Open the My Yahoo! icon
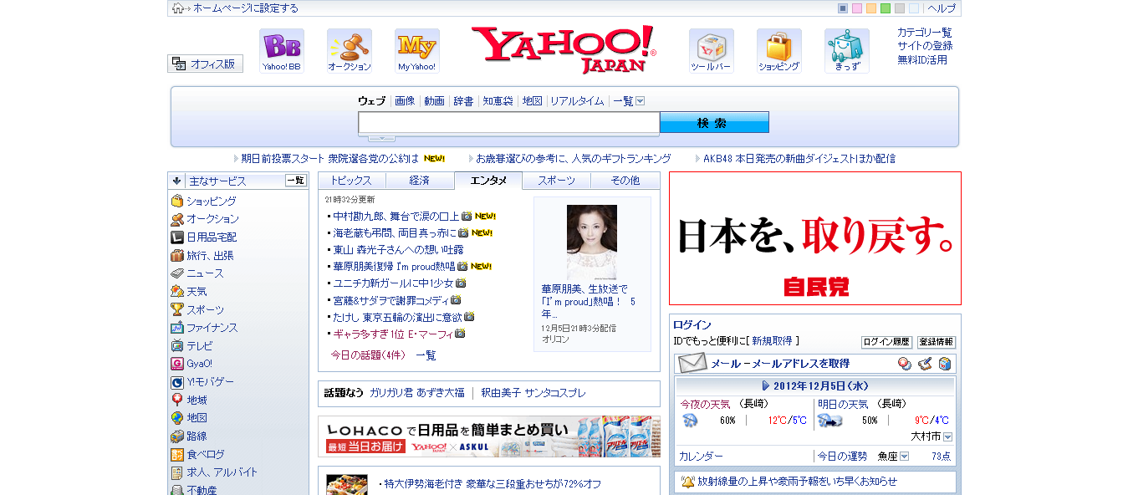This screenshot has height=495, width=1128. (x=417, y=51)
